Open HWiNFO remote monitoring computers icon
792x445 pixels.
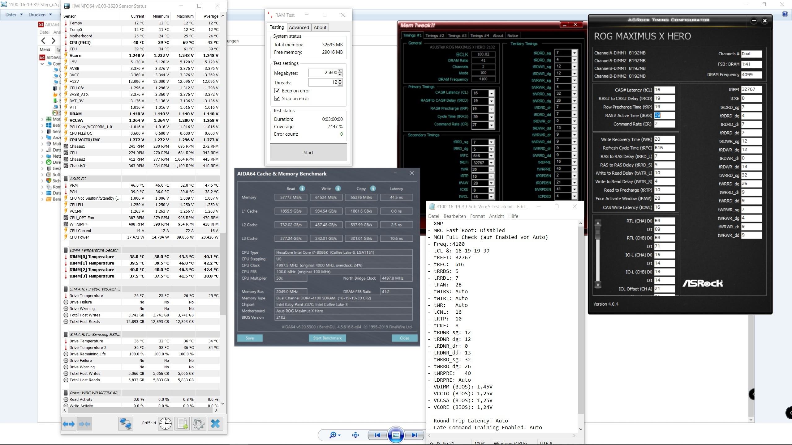click(126, 424)
